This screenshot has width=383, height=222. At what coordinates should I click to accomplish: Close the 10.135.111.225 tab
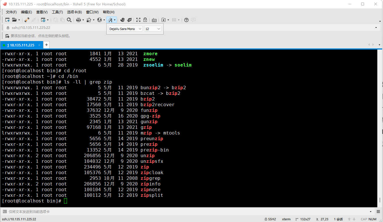coord(39,45)
